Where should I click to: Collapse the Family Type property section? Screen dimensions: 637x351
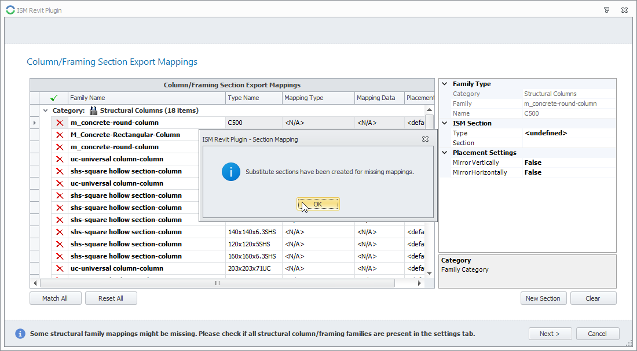pyautogui.click(x=445, y=84)
